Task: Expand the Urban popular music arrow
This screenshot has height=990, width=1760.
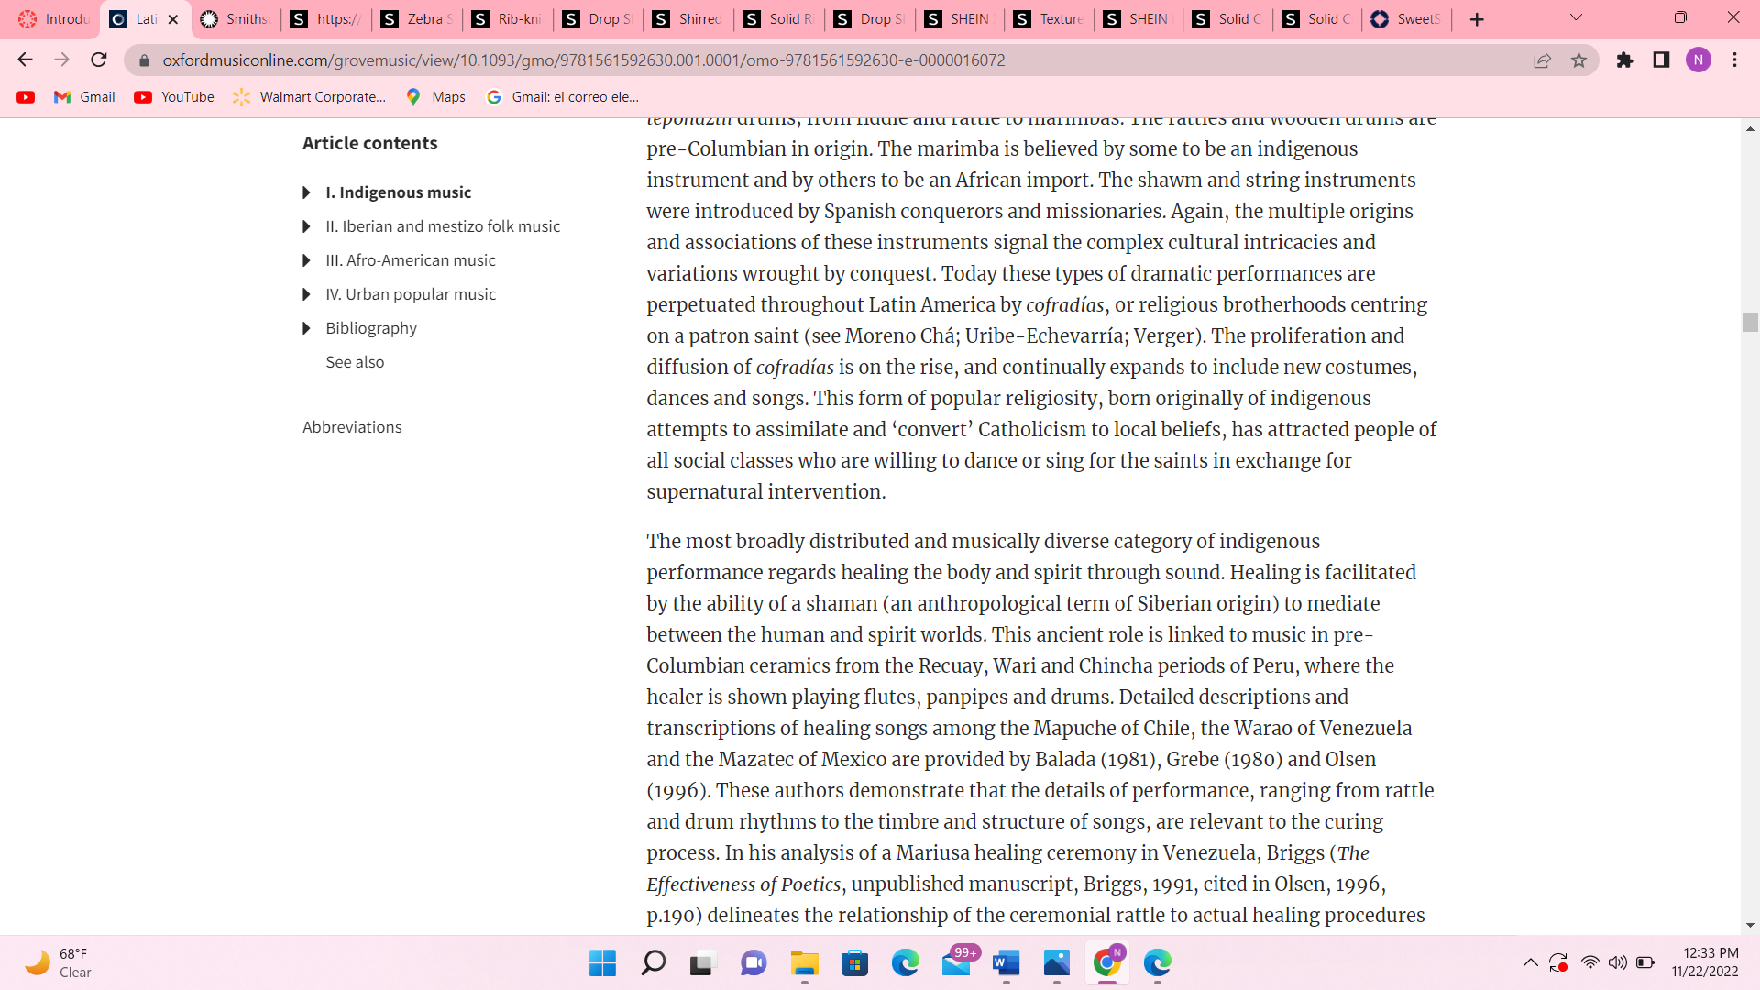Action: tap(306, 294)
